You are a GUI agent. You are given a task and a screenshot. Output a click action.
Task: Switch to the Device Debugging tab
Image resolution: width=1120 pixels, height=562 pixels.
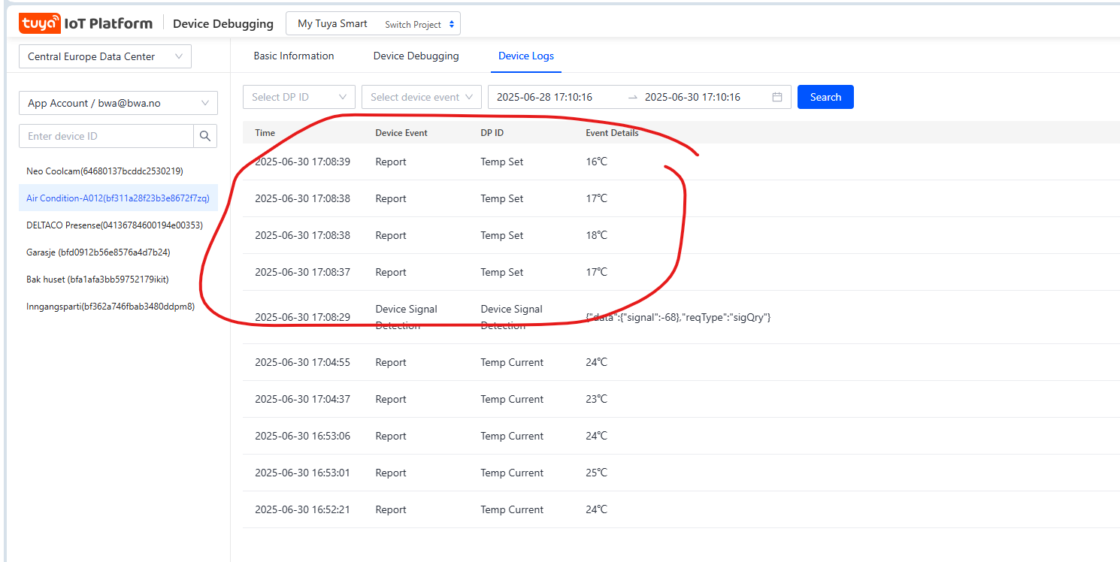pyautogui.click(x=416, y=56)
